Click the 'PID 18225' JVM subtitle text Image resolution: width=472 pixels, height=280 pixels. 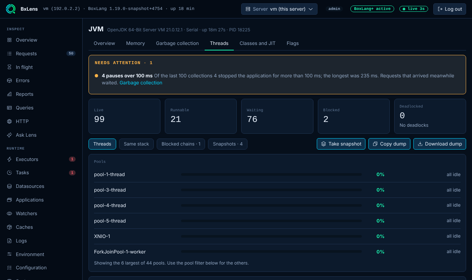click(240, 30)
